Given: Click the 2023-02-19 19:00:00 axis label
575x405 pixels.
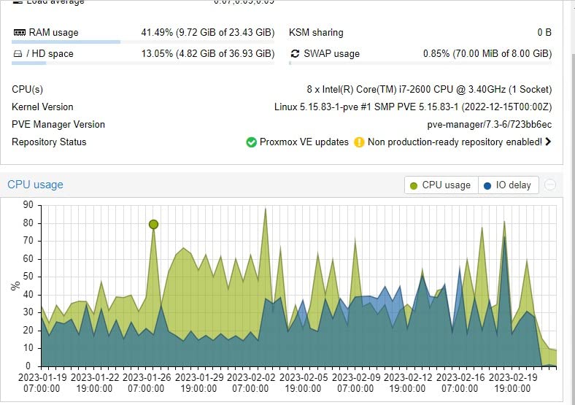Looking at the screenshot, I should click(513, 383).
